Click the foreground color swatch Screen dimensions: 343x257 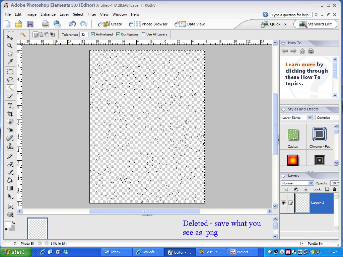[x=8, y=225]
